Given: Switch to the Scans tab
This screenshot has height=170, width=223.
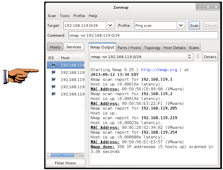Looking at the screenshot, I should pyautogui.click(x=194, y=48).
